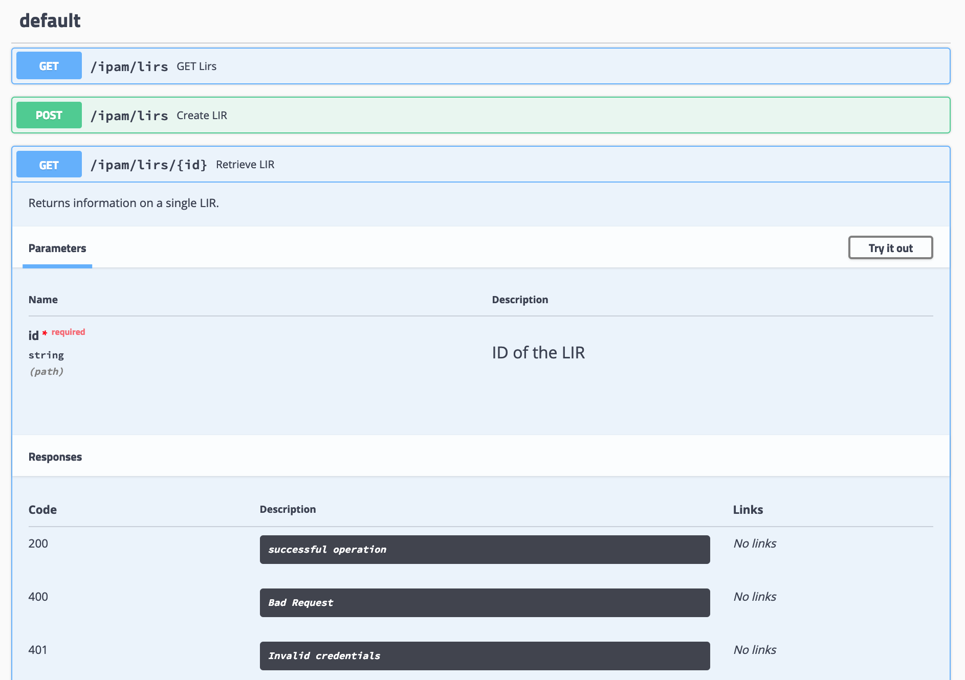Image resolution: width=965 pixels, height=680 pixels.
Task: Select the Parameters tab
Action: pyautogui.click(x=57, y=248)
